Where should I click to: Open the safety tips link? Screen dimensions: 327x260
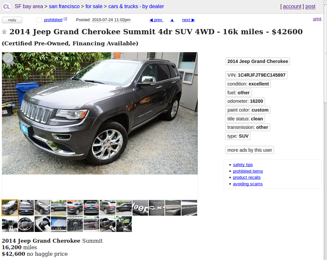click(243, 165)
